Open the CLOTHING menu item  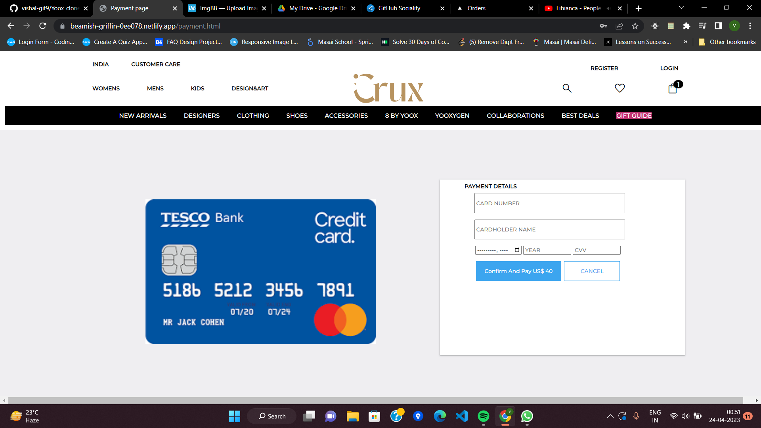pos(253,116)
